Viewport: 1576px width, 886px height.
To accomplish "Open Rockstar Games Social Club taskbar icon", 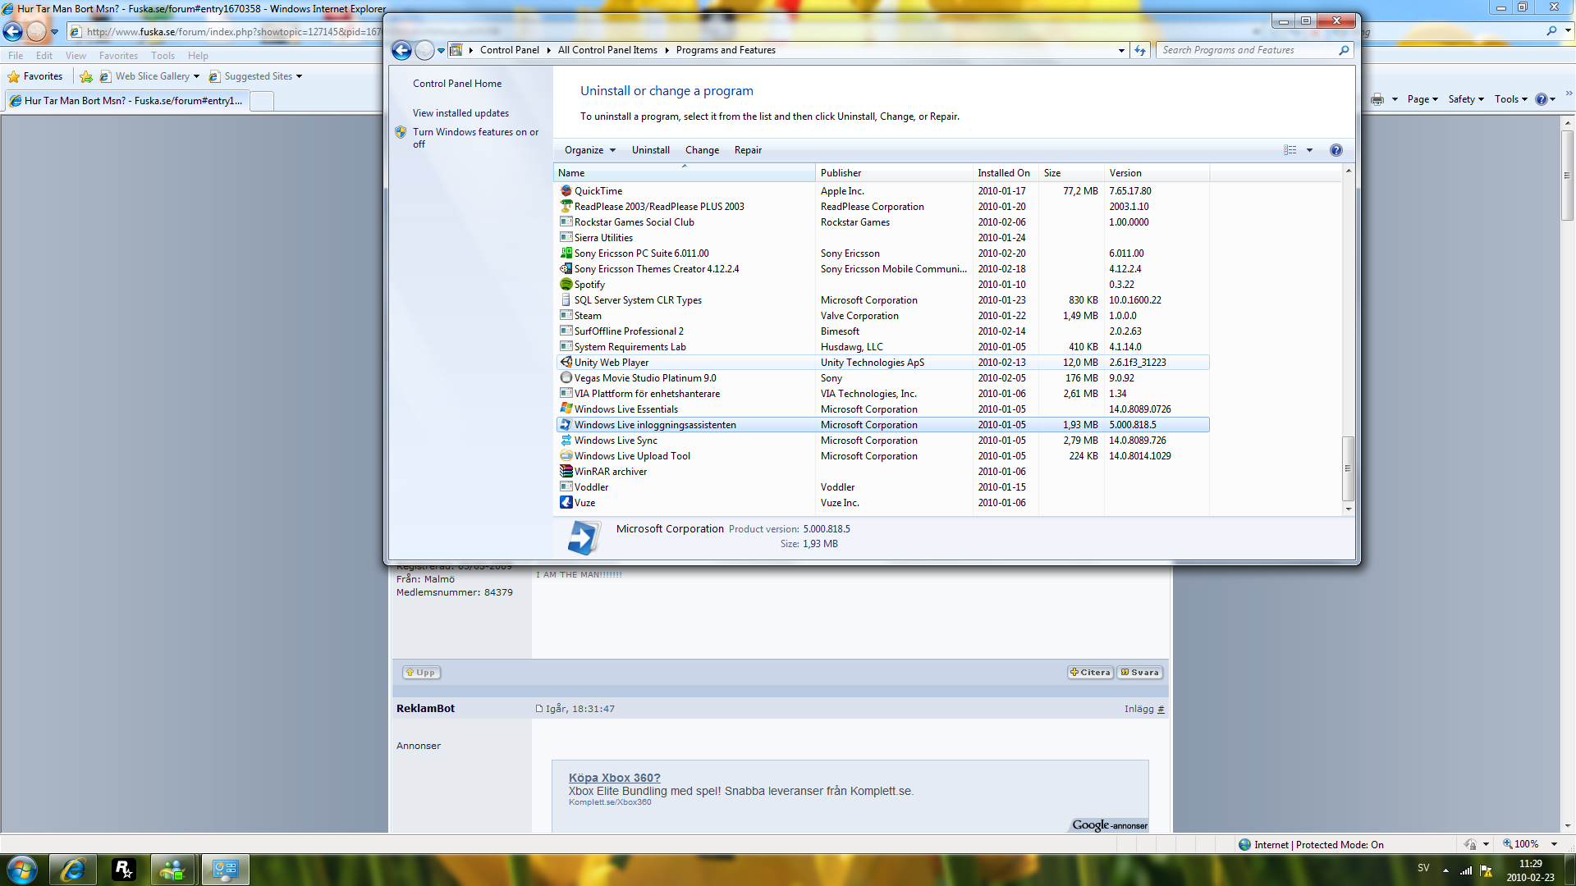I will (123, 870).
